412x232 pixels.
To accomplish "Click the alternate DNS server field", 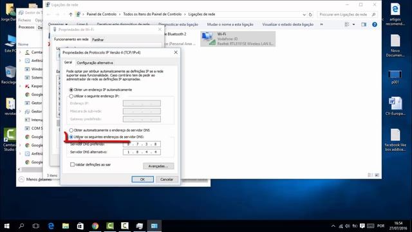I will pyautogui.click(x=142, y=152).
